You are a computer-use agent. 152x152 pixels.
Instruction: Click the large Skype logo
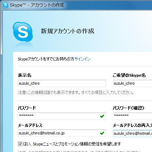click(23, 32)
